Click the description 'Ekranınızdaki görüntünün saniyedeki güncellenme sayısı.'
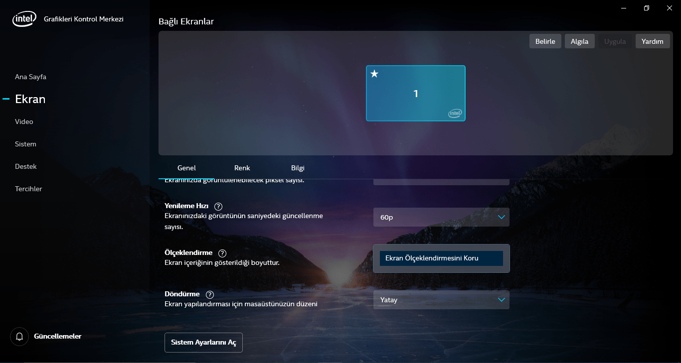The height and width of the screenshot is (363, 681). 244,221
